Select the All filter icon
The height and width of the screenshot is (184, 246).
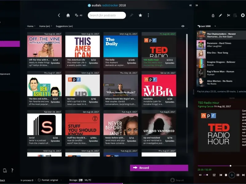click(79, 15)
